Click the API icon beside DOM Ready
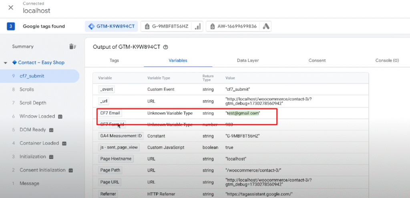The image size is (410, 198). (x=51, y=130)
